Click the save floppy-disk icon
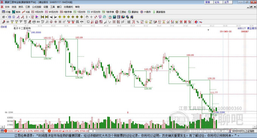Screen dimensions: 257x138 point(123,17)
